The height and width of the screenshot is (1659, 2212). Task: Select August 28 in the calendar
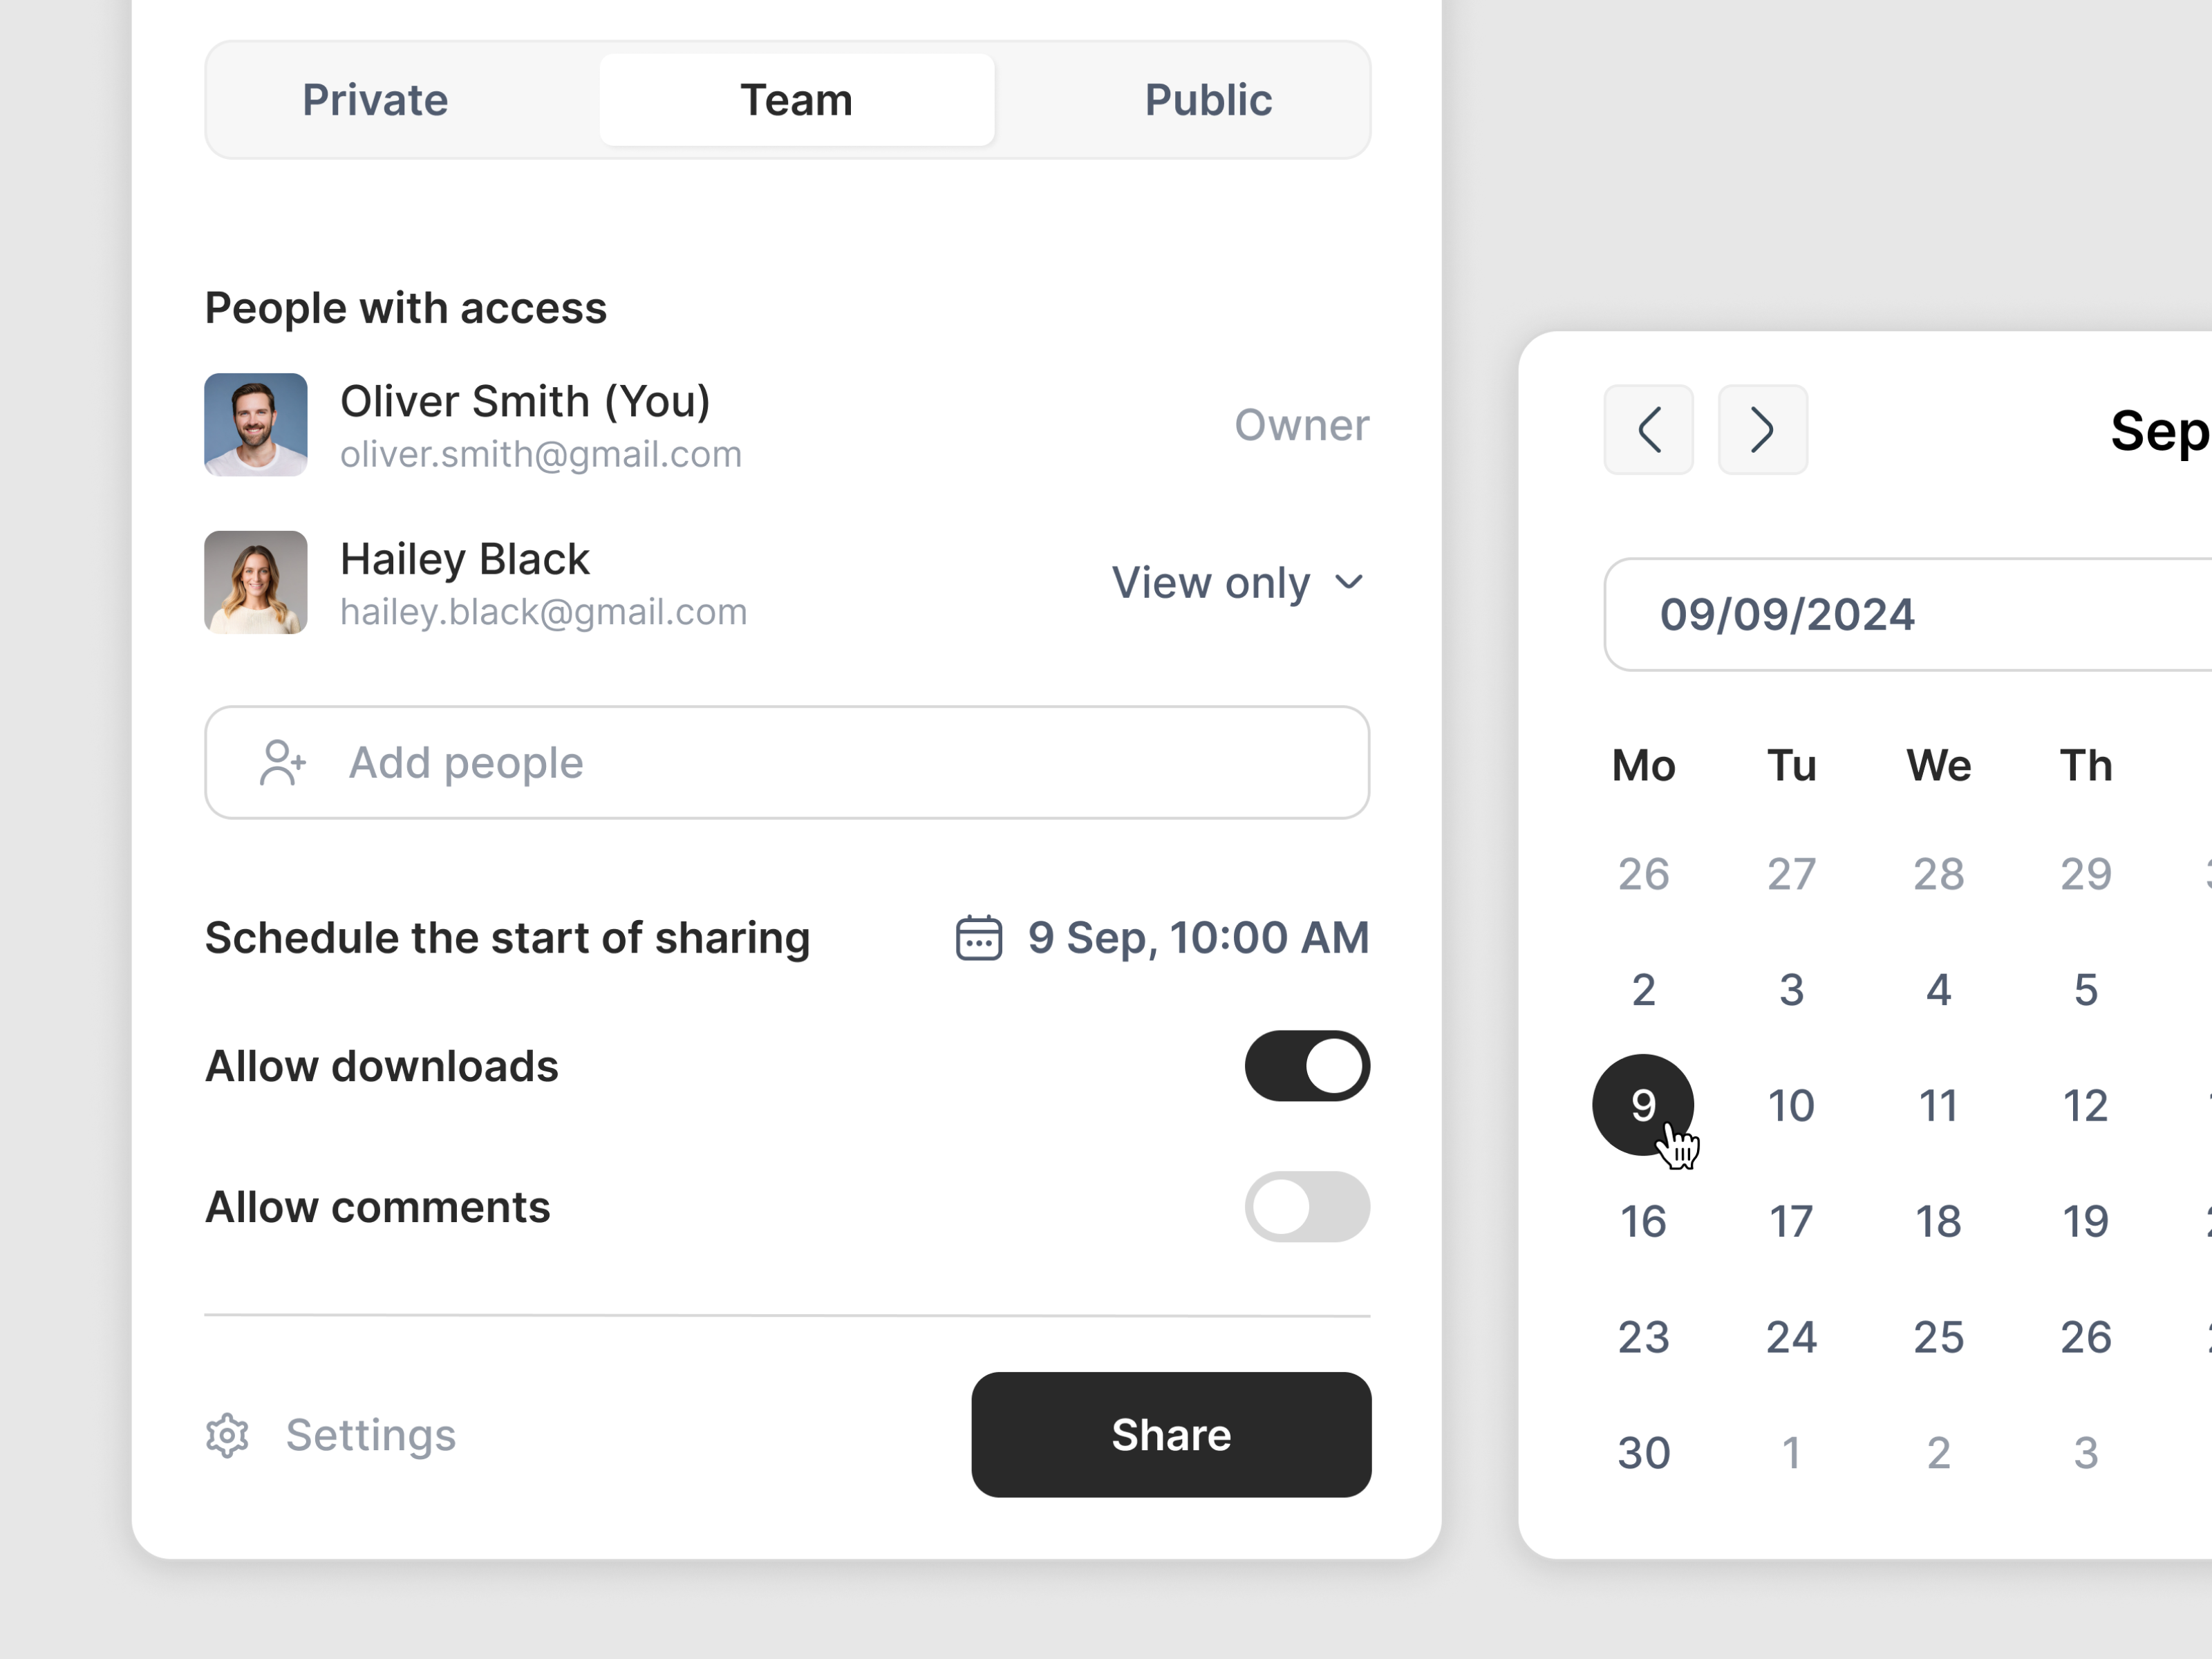[x=1938, y=874]
